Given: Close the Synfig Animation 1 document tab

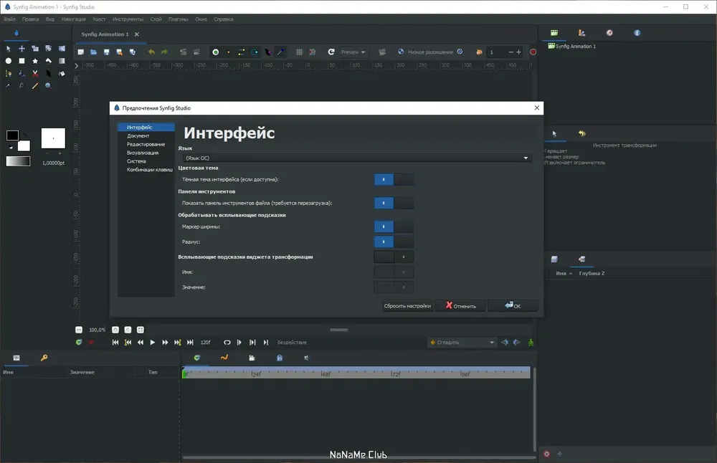Looking at the screenshot, I should click(x=137, y=34).
